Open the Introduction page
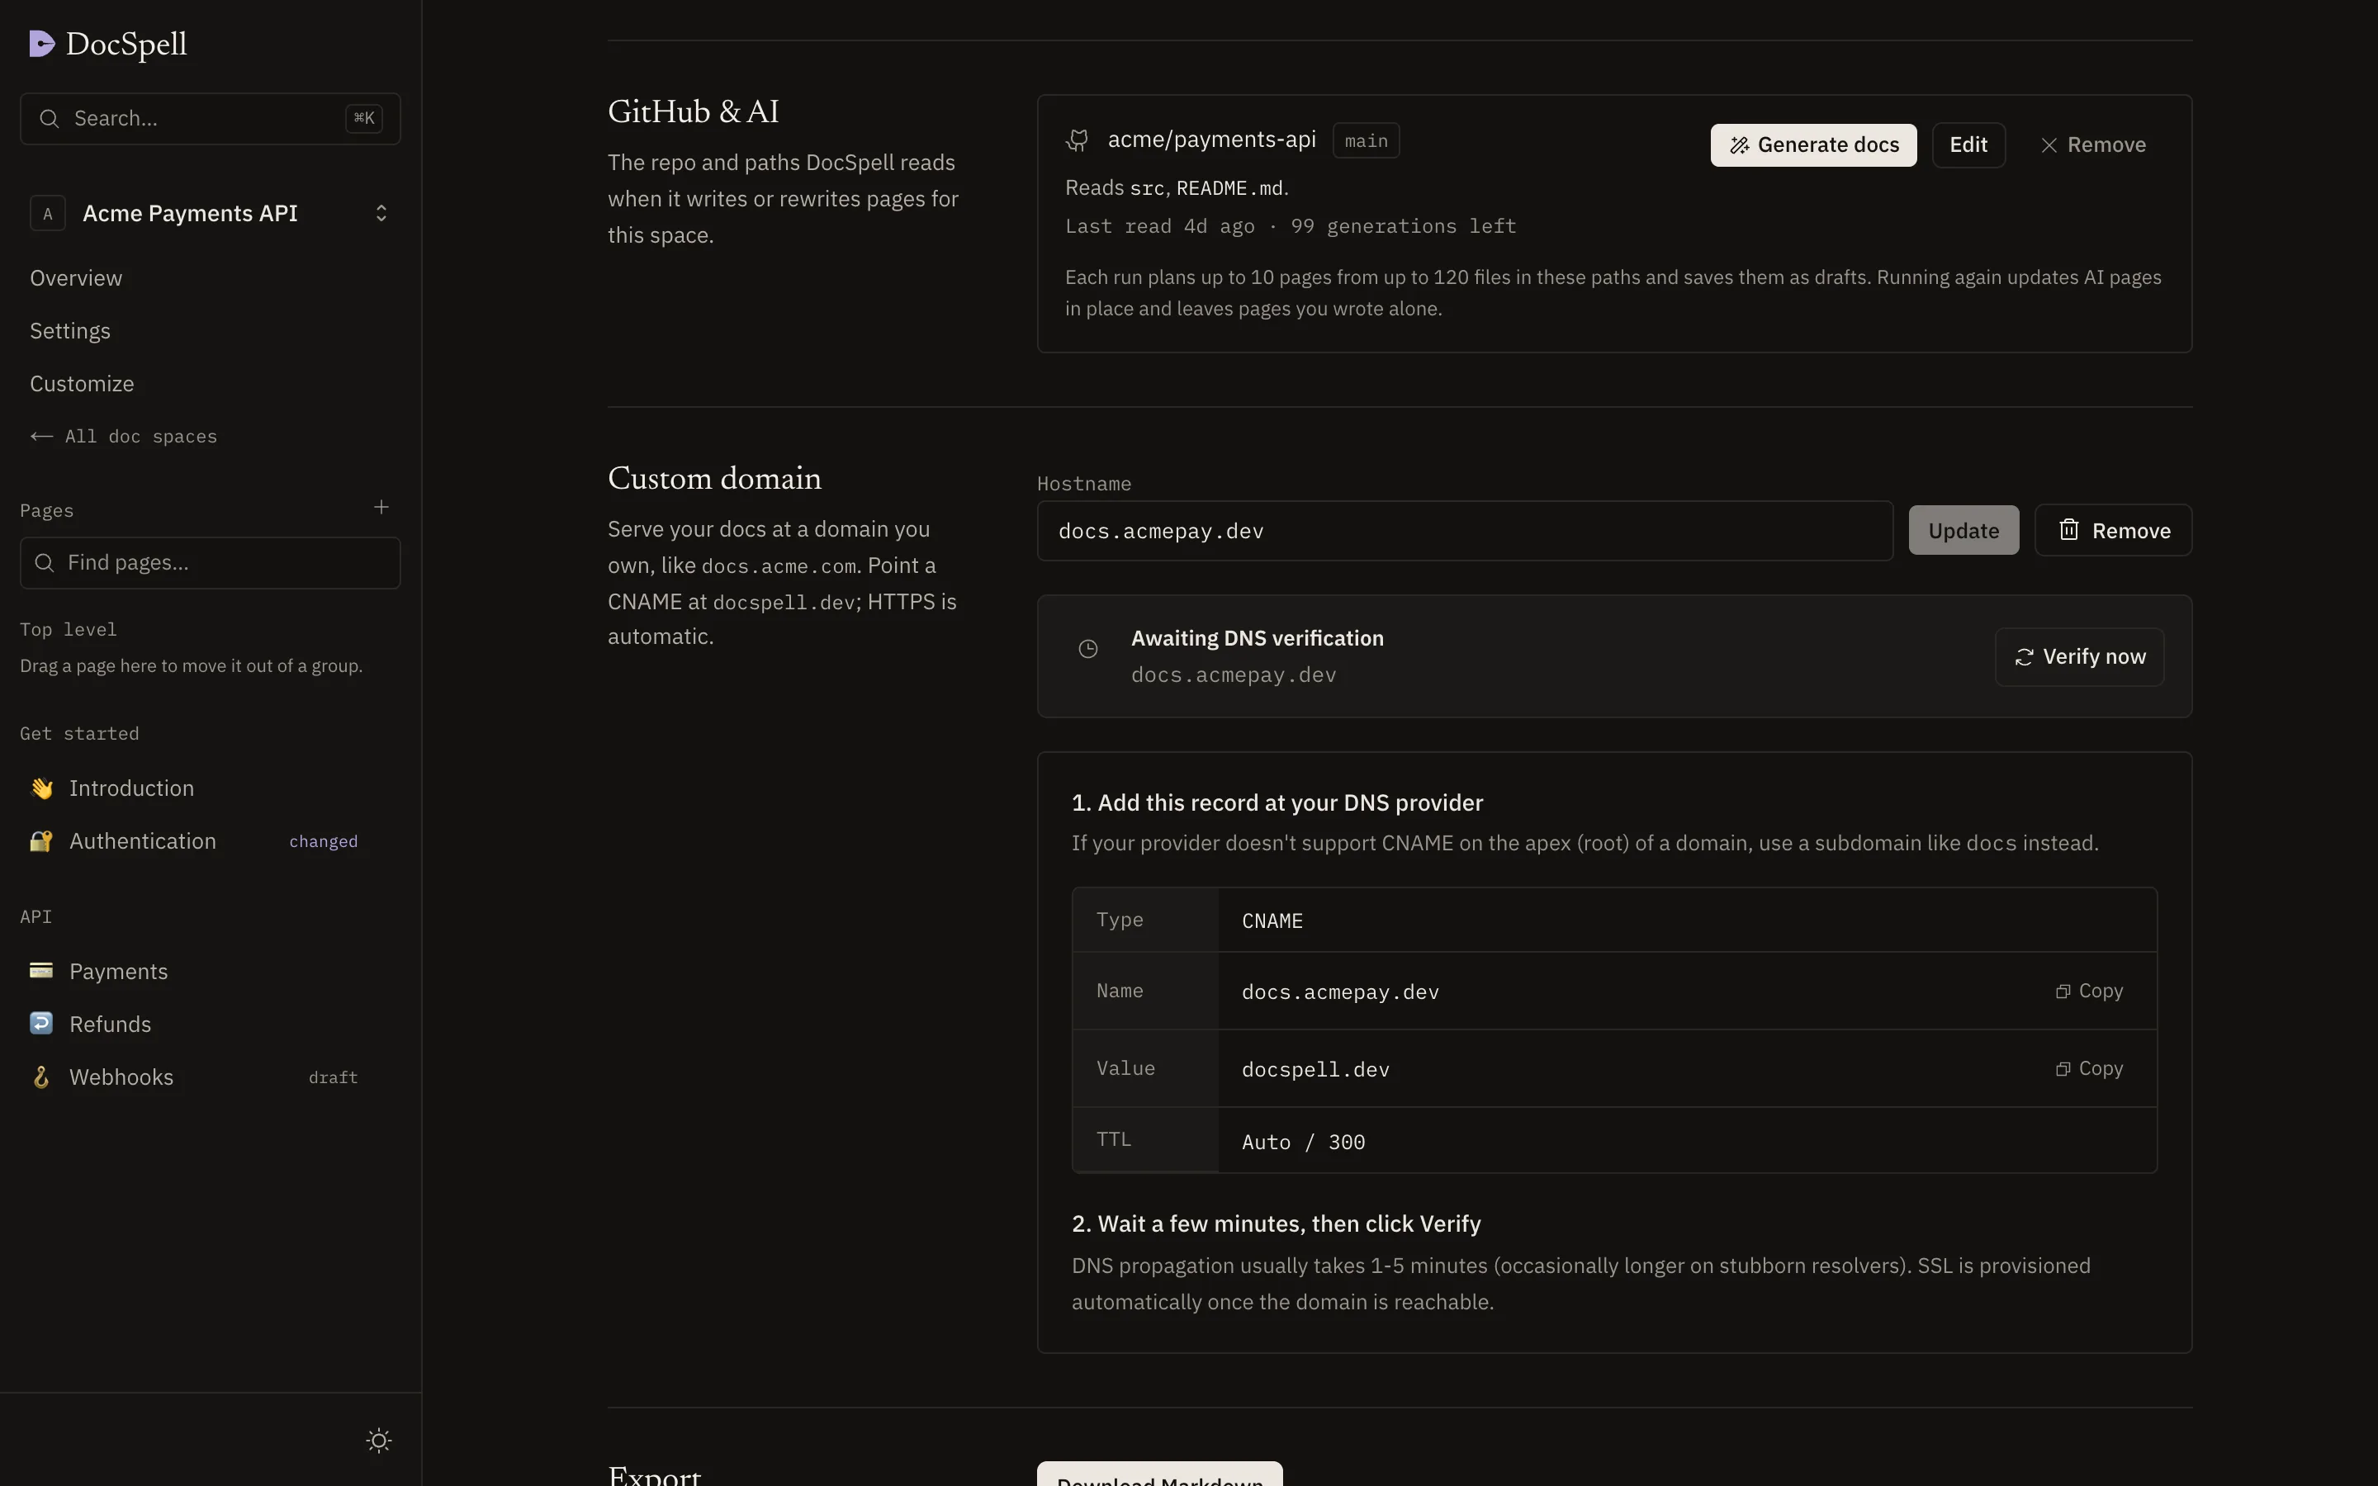This screenshot has width=2378, height=1486. click(131, 788)
